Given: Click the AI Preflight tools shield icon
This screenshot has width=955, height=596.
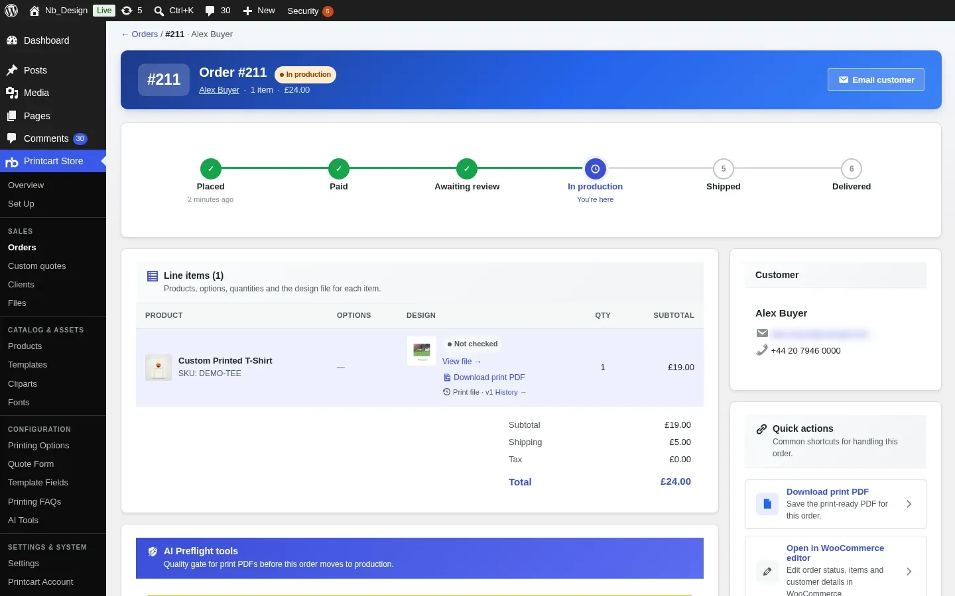Looking at the screenshot, I should tap(153, 551).
